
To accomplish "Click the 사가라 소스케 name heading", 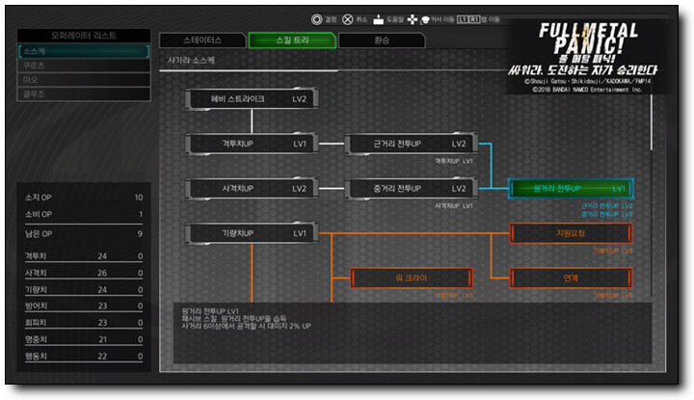I will pos(191,60).
